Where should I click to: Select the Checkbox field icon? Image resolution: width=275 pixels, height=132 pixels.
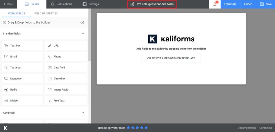coord(50,79)
